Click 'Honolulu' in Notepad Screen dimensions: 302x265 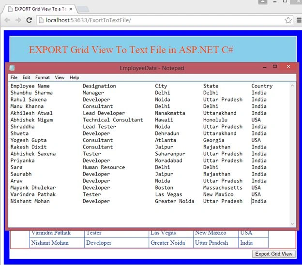point(215,120)
